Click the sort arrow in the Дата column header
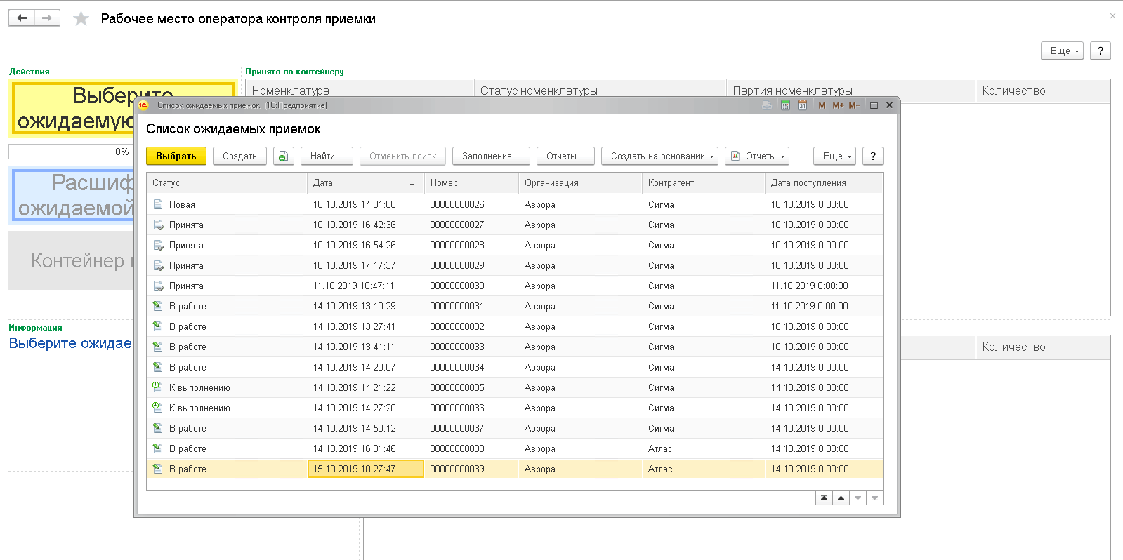 [412, 182]
